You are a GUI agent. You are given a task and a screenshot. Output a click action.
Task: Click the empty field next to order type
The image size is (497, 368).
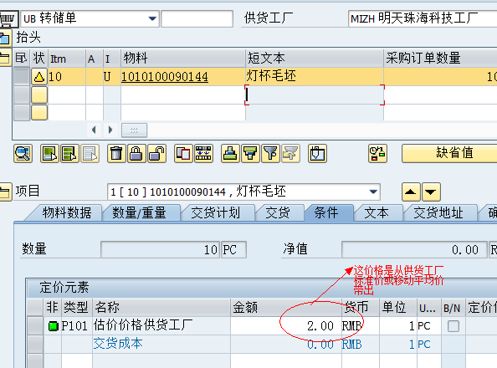(197, 18)
